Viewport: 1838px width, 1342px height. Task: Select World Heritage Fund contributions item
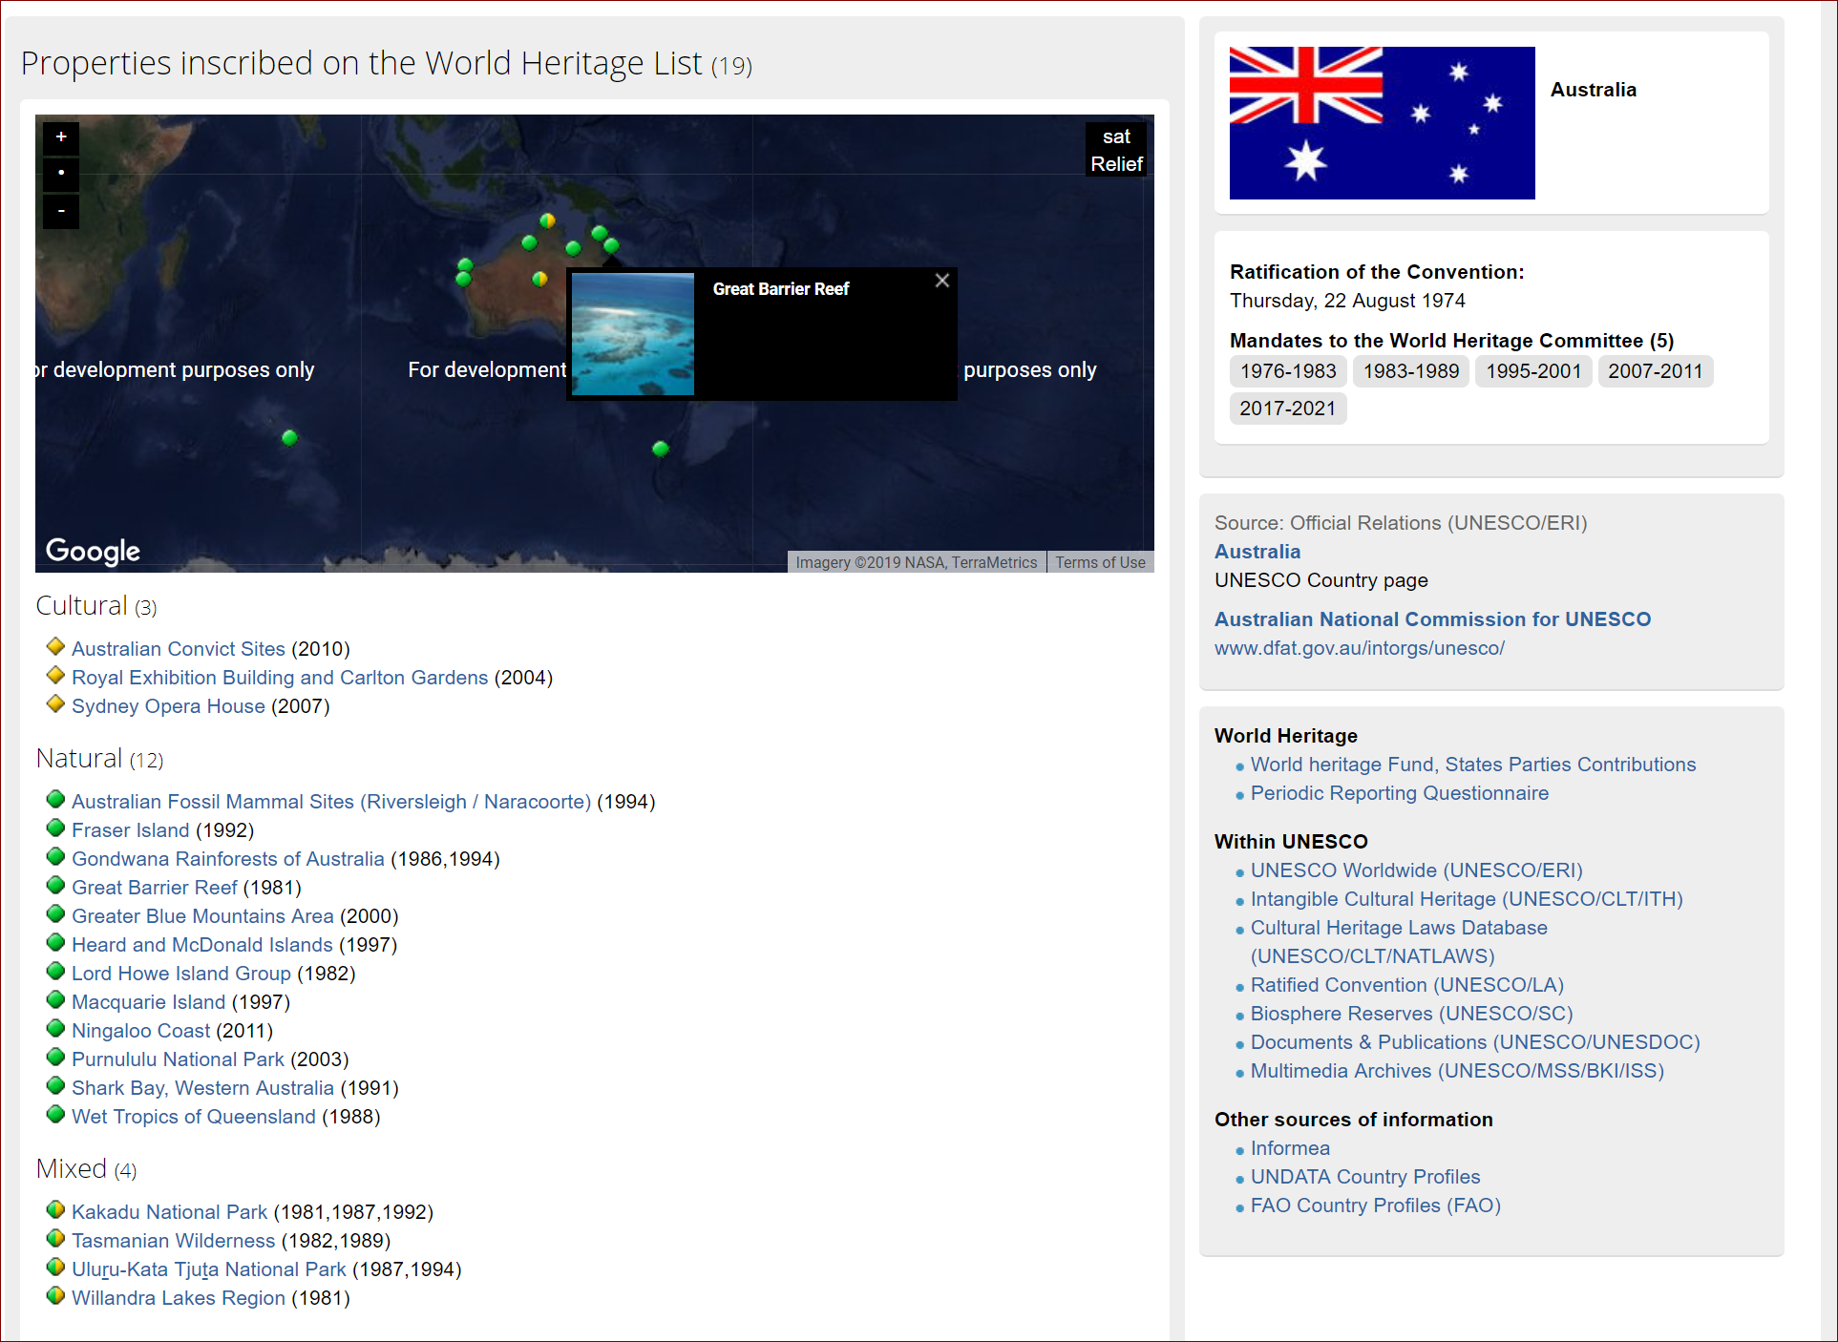tap(1472, 763)
